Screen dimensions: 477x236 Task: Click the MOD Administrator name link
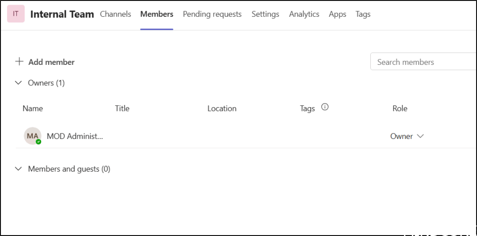coord(75,136)
